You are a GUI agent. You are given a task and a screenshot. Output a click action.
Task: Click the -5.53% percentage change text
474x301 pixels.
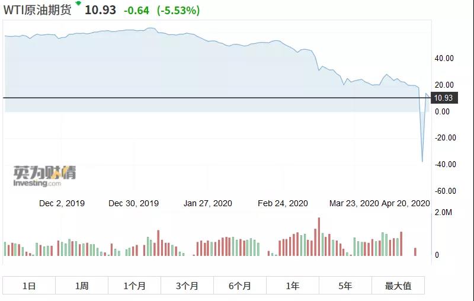click(x=178, y=11)
